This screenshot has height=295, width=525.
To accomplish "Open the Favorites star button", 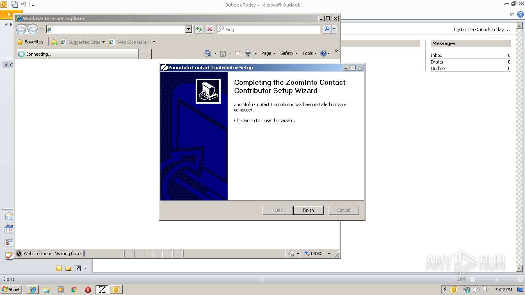I will [30, 42].
